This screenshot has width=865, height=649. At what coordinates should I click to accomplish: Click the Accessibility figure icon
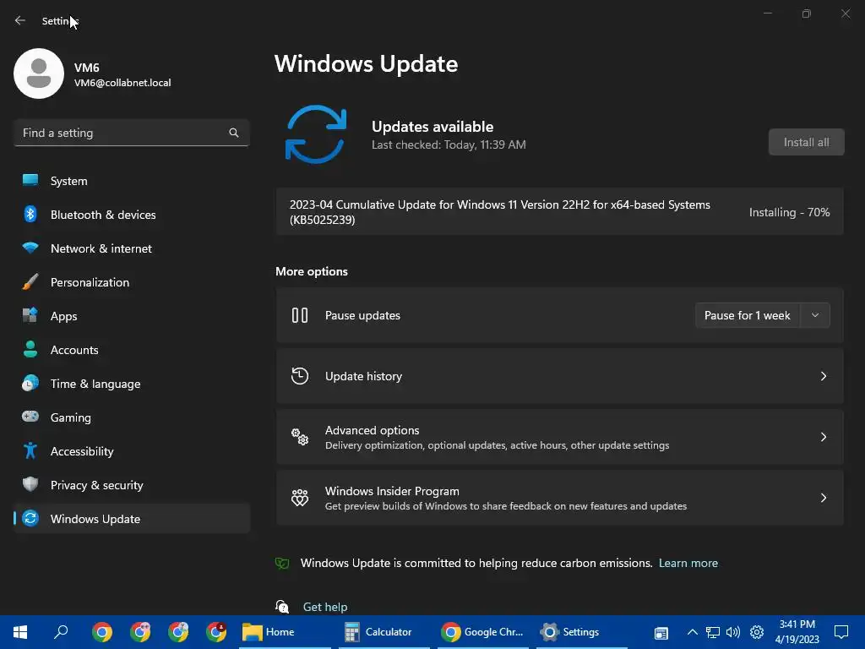click(30, 451)
